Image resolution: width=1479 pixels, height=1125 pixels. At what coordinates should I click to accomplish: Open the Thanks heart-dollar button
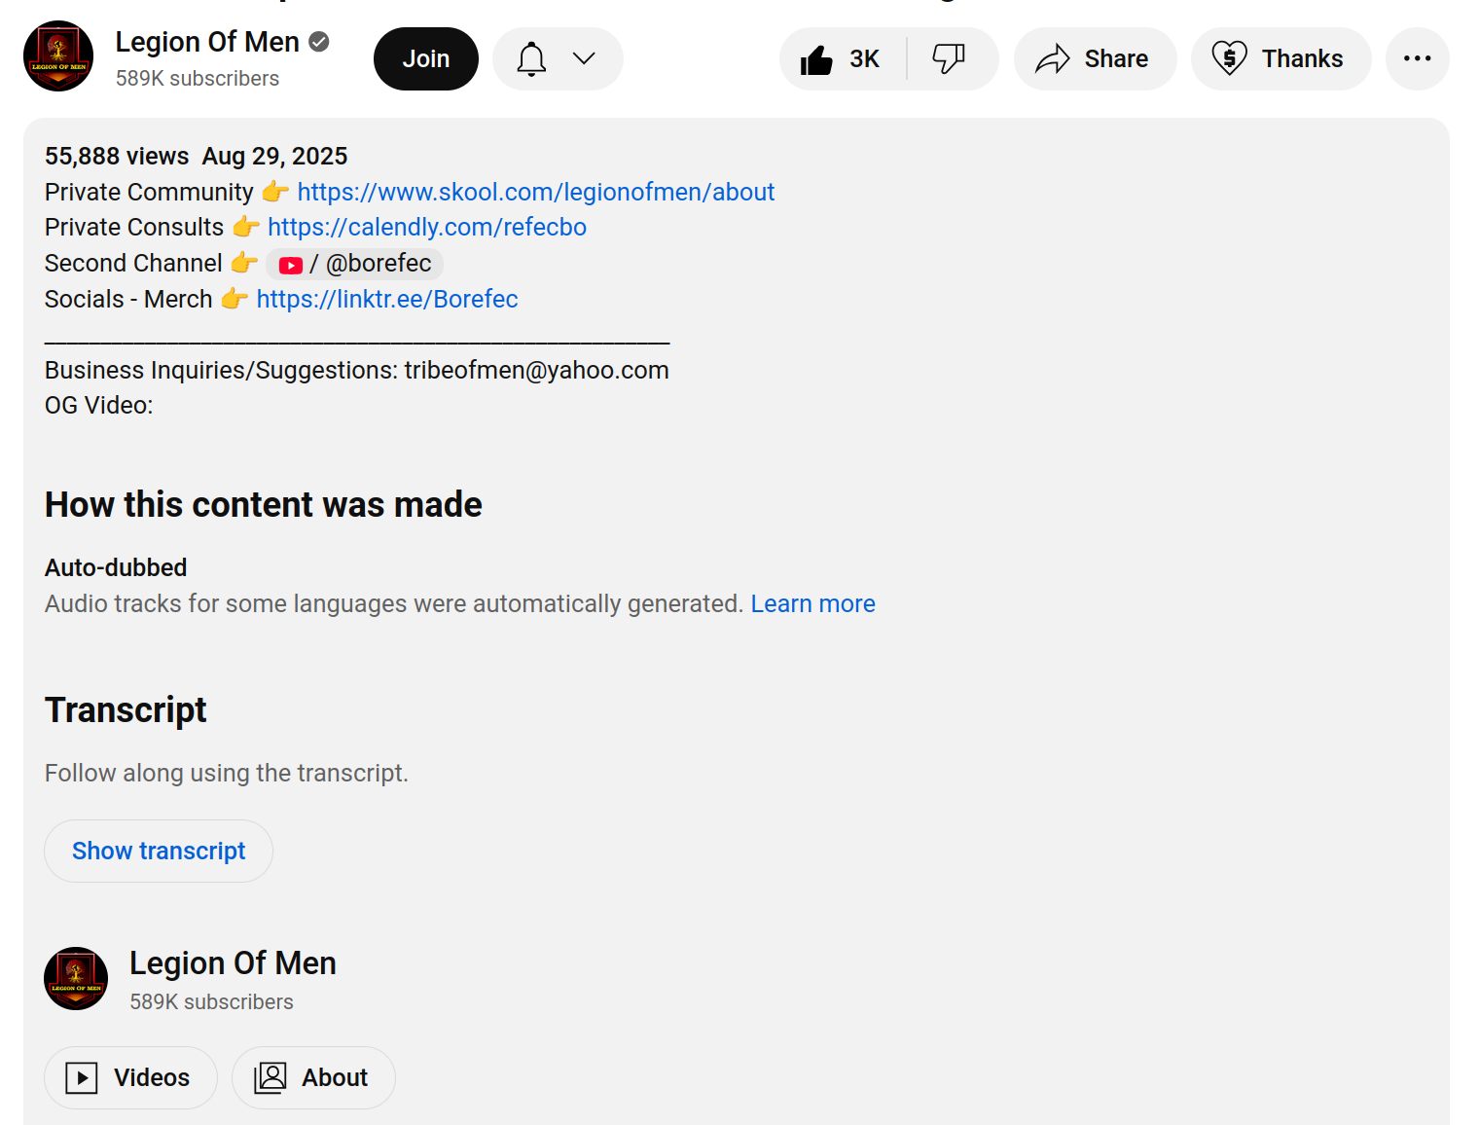click(1281, 59)
